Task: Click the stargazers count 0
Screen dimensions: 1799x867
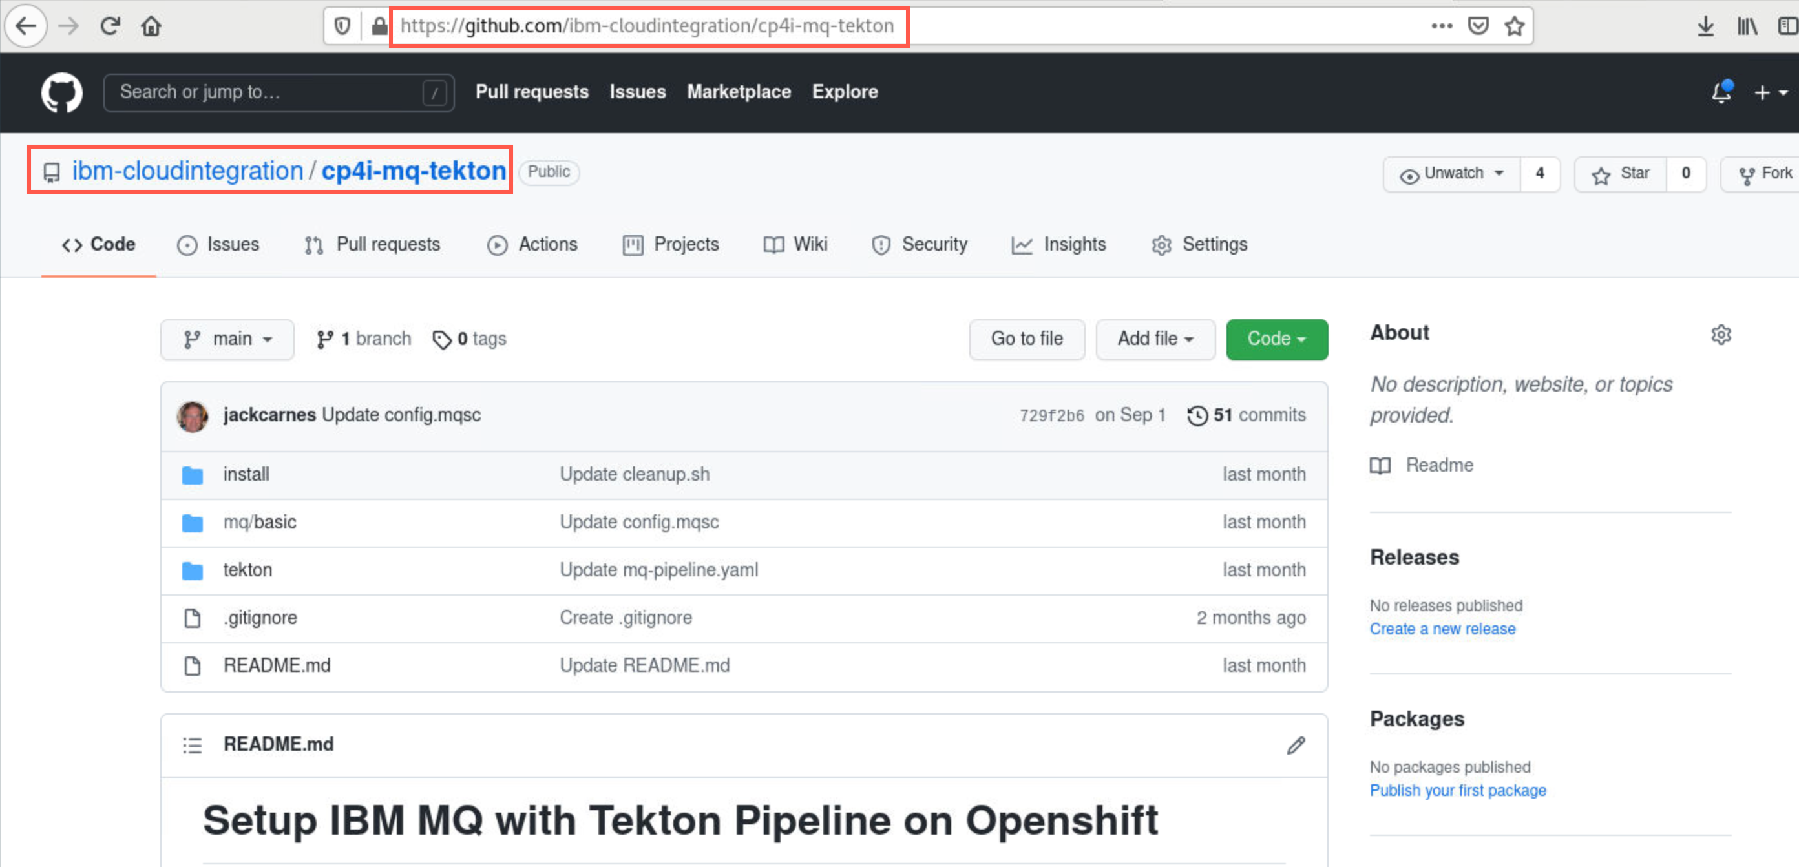Action: pos(1686,173)
